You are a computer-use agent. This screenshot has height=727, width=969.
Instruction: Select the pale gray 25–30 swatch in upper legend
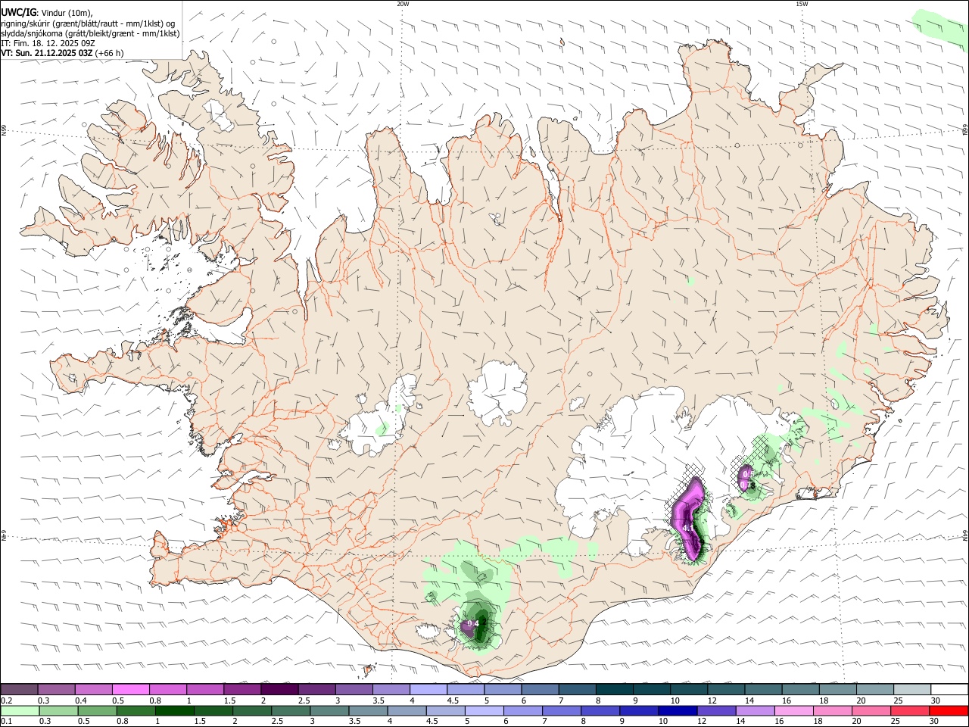[911, 689]
